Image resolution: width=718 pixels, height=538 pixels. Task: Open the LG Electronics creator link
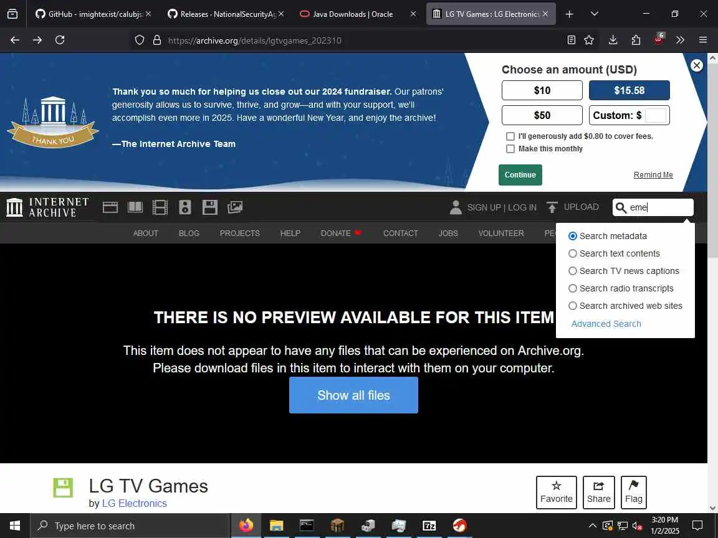point(135,503)
